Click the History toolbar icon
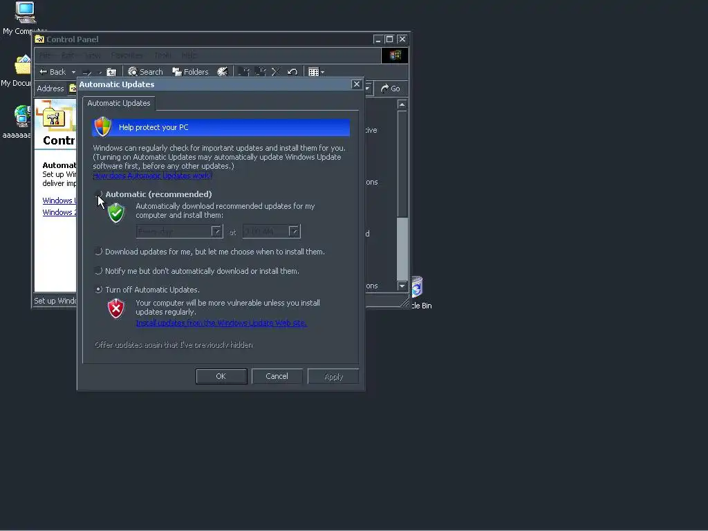This screenshot has height=531, width=708. (x=223, y=72)
